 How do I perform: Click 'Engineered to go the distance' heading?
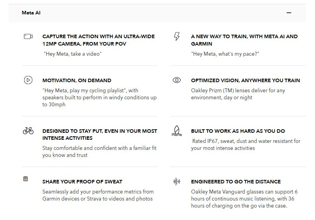[236, 181]
